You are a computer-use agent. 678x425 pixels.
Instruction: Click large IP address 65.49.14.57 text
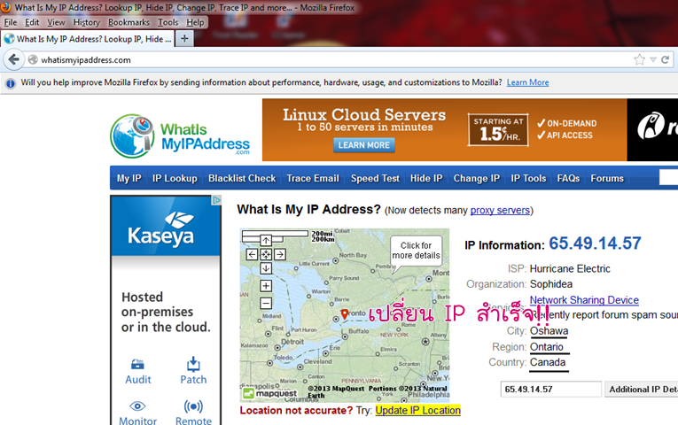coord(595,243)
